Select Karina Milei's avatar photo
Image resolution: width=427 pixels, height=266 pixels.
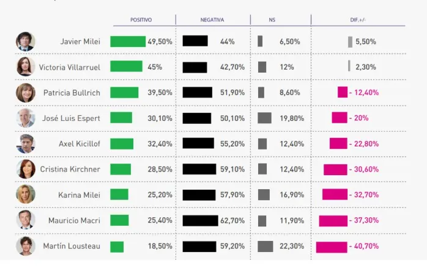tap(26, 195)
